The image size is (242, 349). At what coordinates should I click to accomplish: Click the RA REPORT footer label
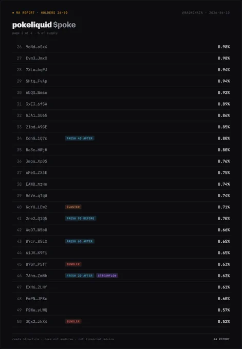pyautogui.click(x=221, y=339)
